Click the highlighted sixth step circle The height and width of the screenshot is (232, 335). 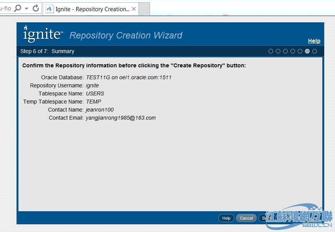point(307,51)
